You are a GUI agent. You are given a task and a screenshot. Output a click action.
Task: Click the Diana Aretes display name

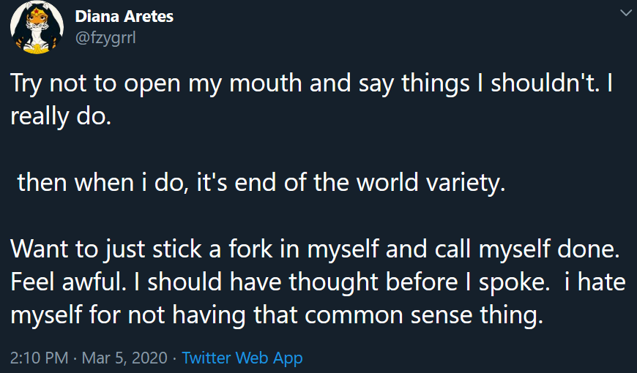124,16
